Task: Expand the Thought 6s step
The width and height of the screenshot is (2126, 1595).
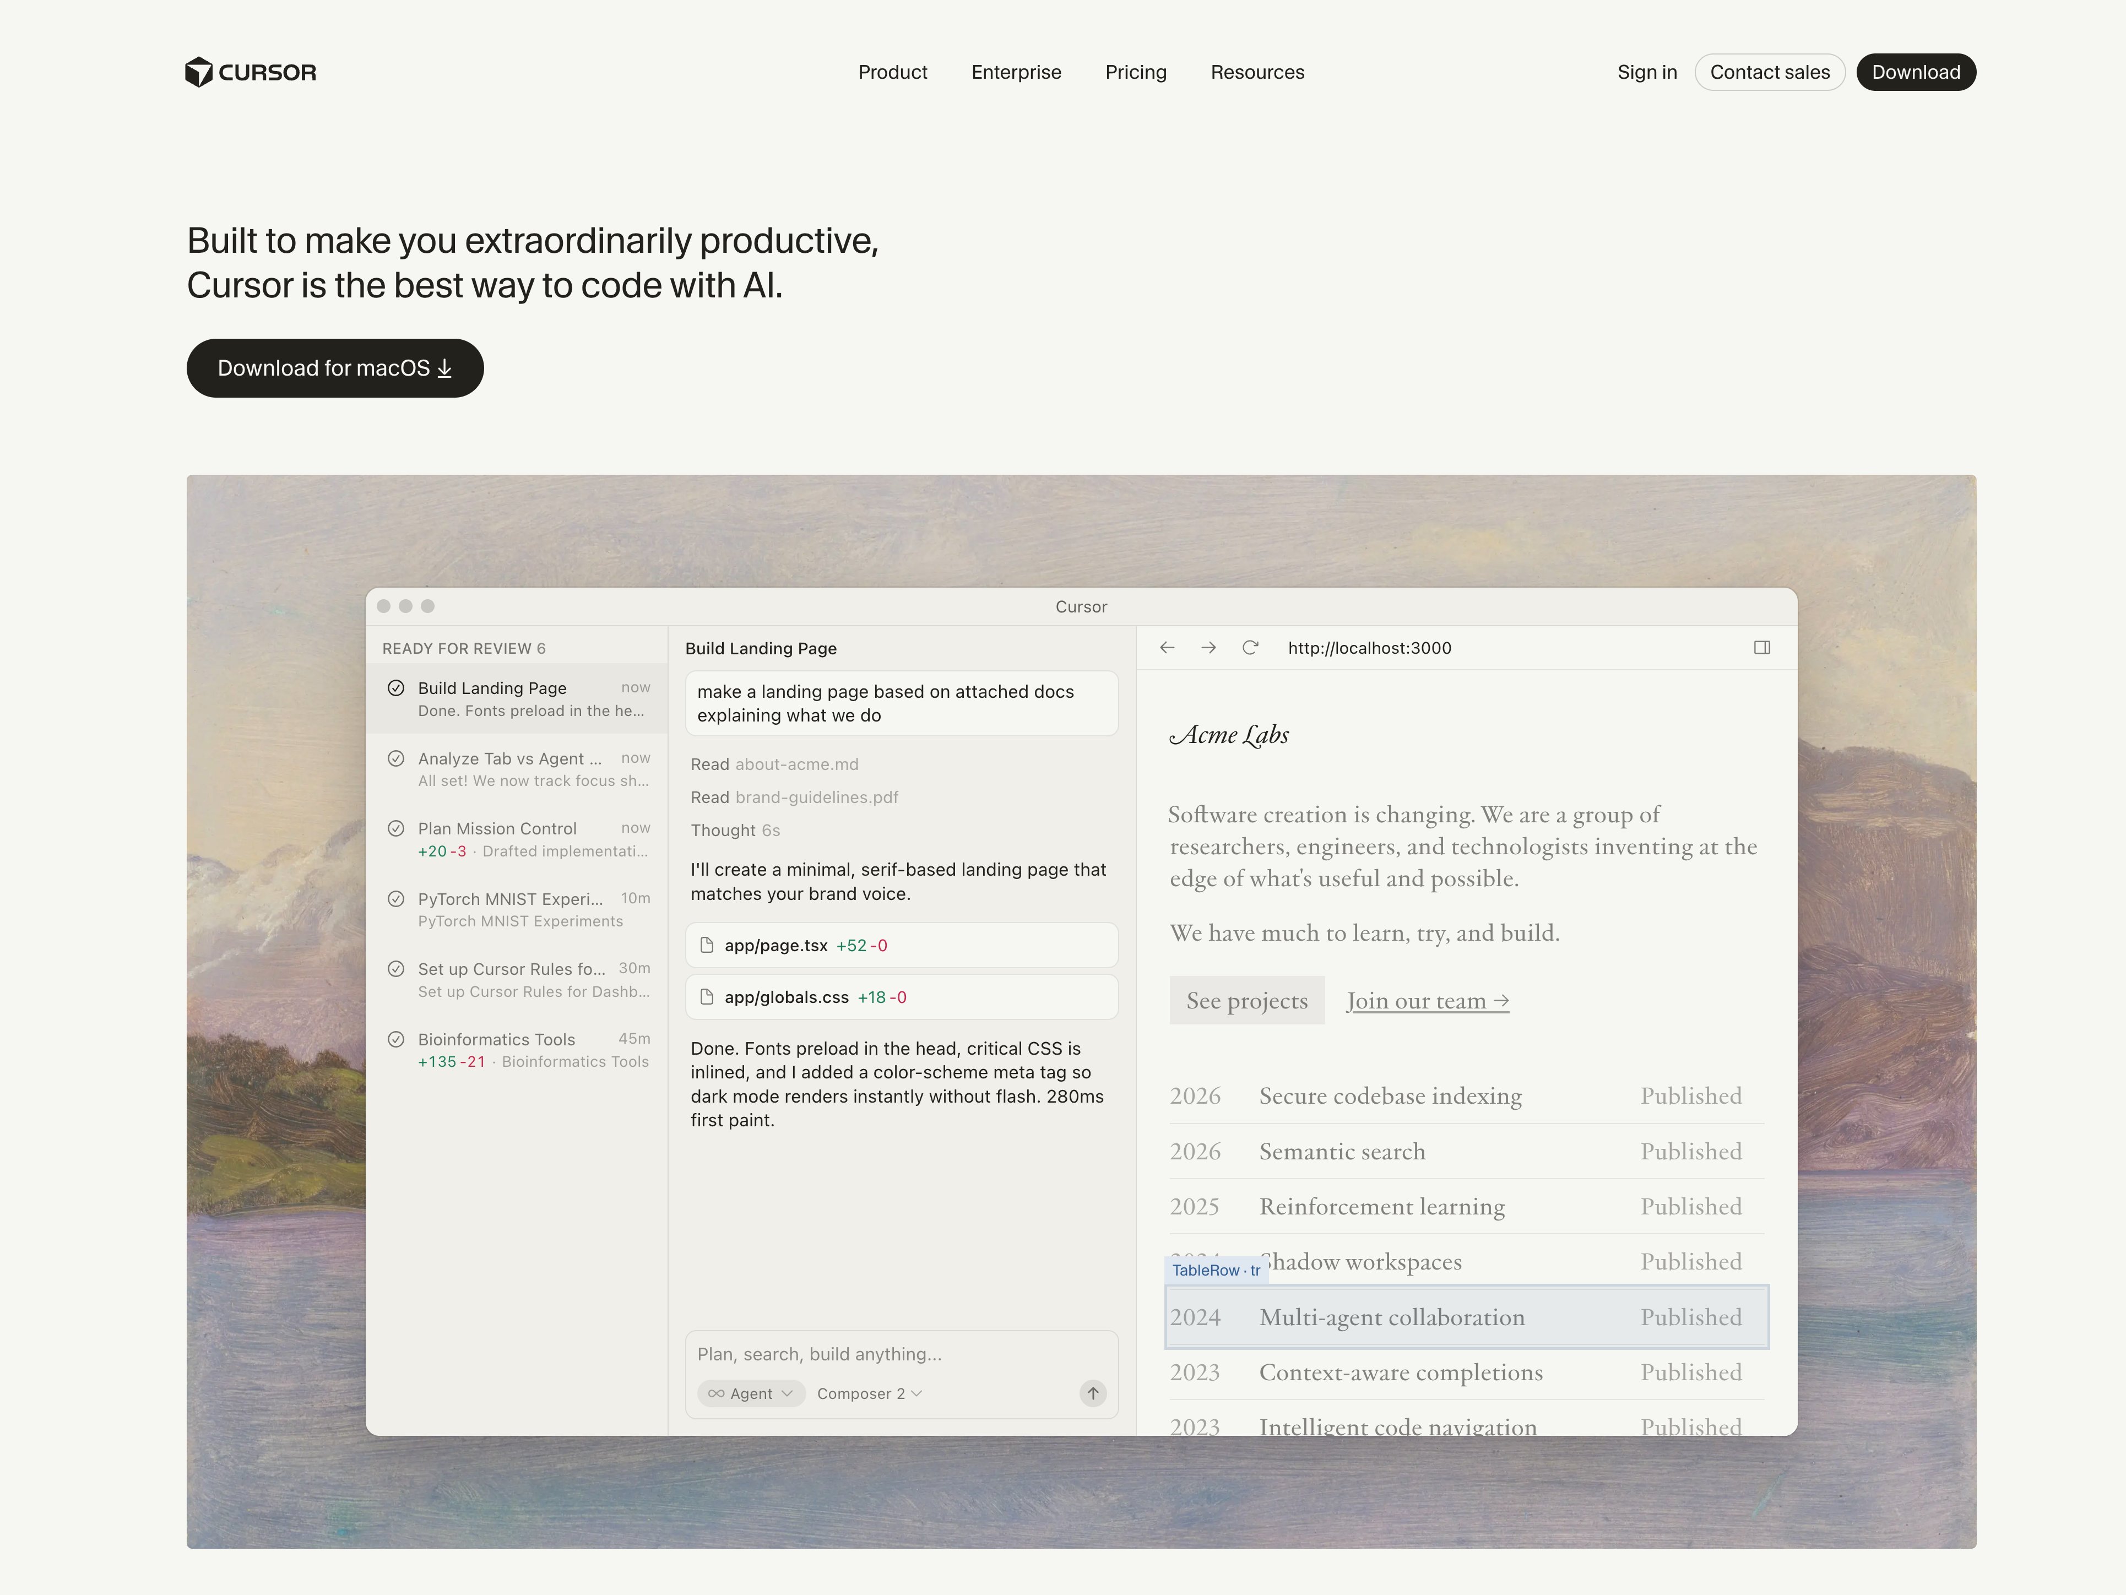Action: (734, 830)
